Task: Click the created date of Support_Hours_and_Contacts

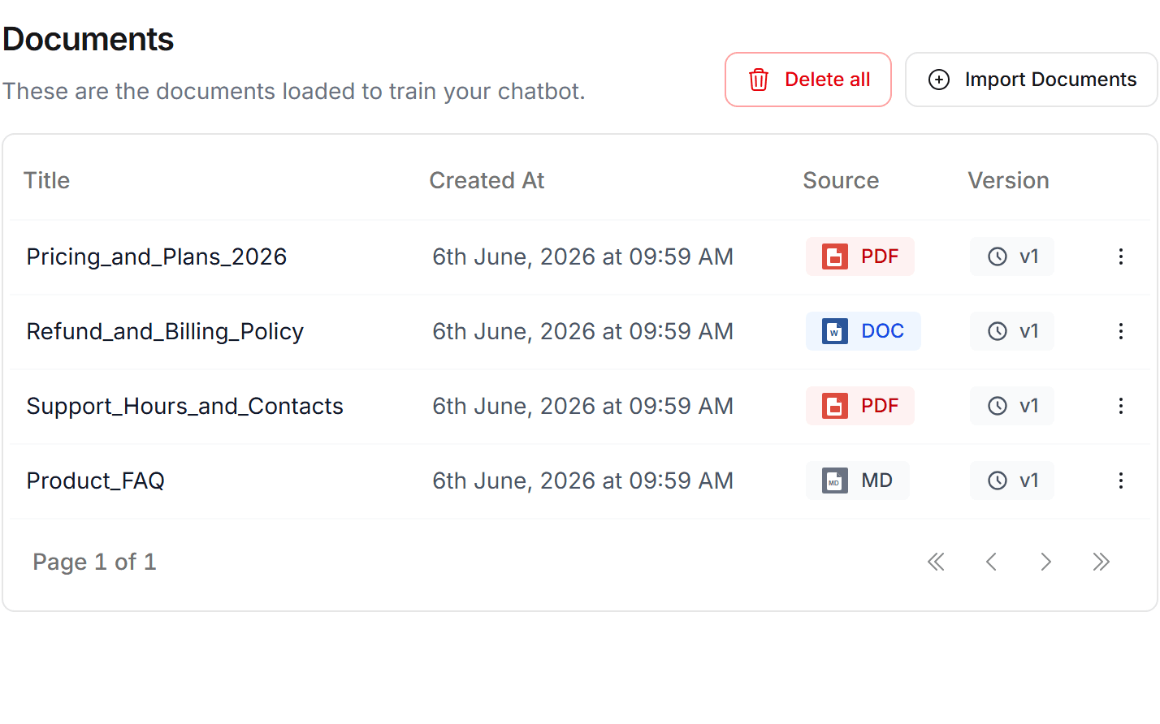Action: point(582,406)
